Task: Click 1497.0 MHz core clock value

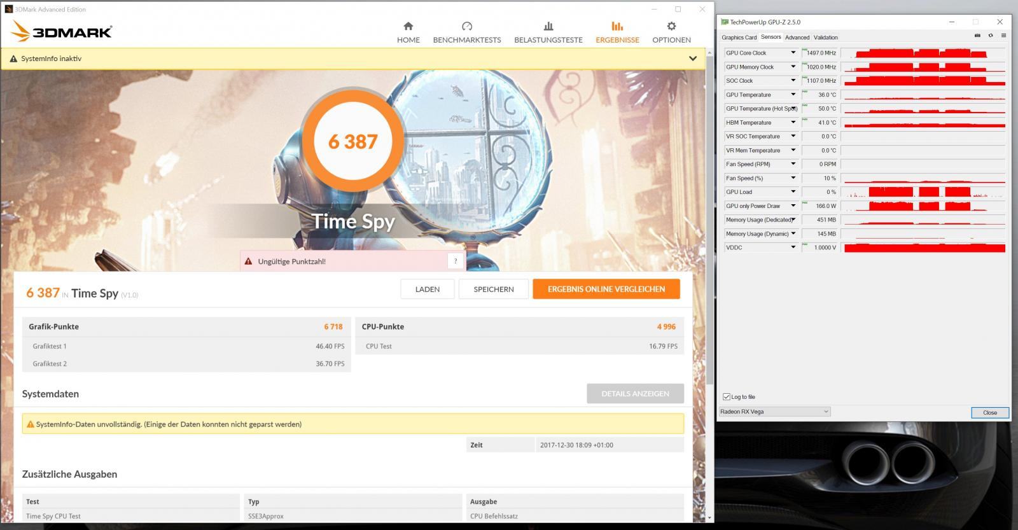Action: (820, 53)
